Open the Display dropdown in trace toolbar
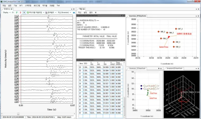The width and height of the screenshot is (201, 119). point(7,13)
